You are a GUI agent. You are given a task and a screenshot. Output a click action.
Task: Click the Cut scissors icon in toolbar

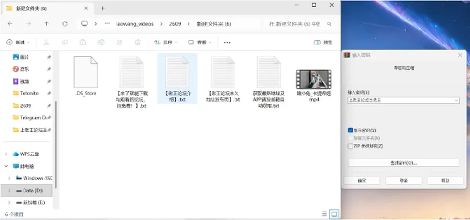pyautogui.click(x=46, y=43)
